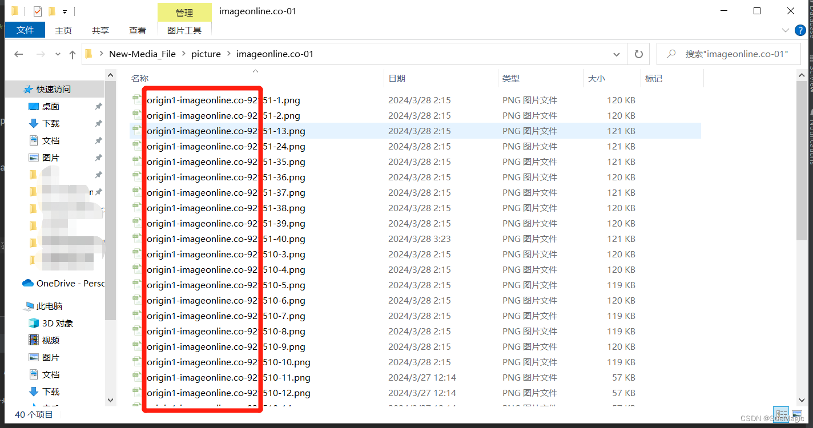Open the 文件 menu tab
Screen dimensions: 813x428
(25, 30)
